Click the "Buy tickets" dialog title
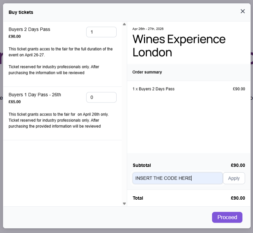253x233 pixels. (21, 12)
